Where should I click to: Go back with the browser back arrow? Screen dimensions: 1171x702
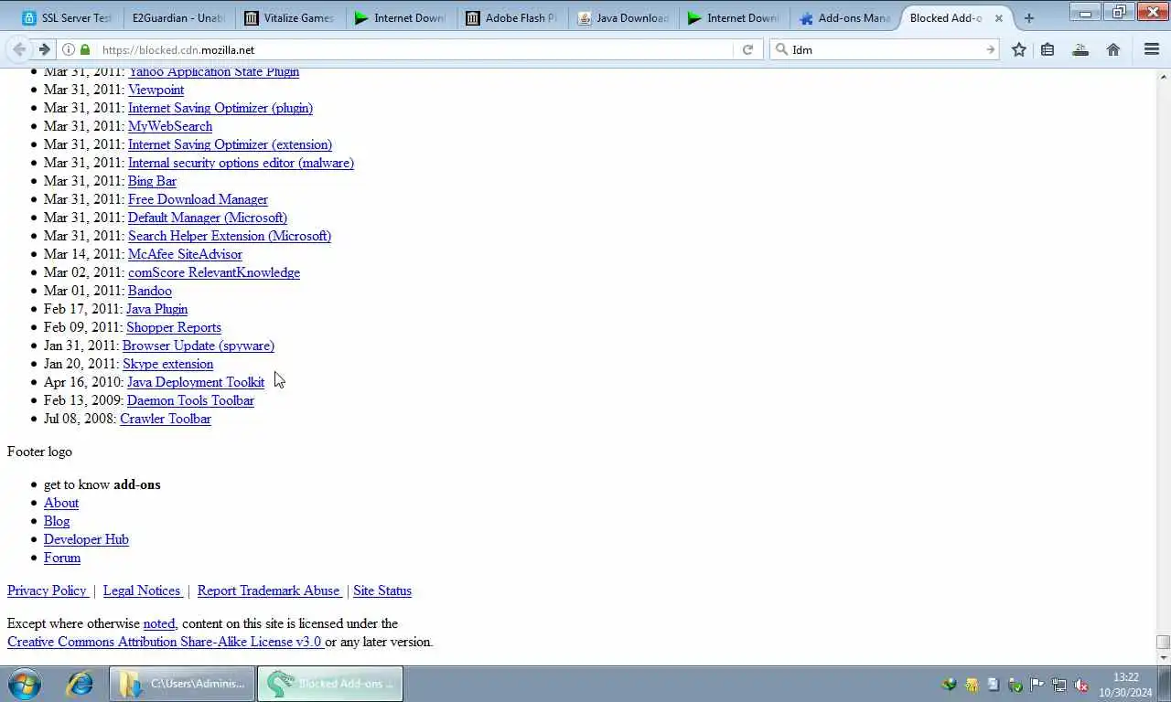click(19, 49)
